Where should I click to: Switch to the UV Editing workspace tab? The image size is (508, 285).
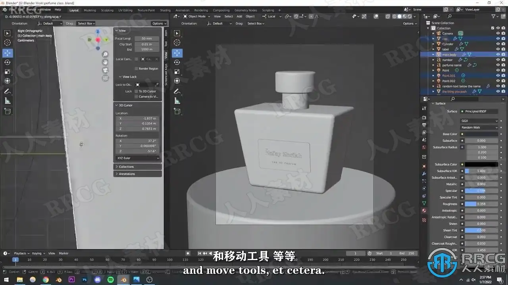pos(125,10)
